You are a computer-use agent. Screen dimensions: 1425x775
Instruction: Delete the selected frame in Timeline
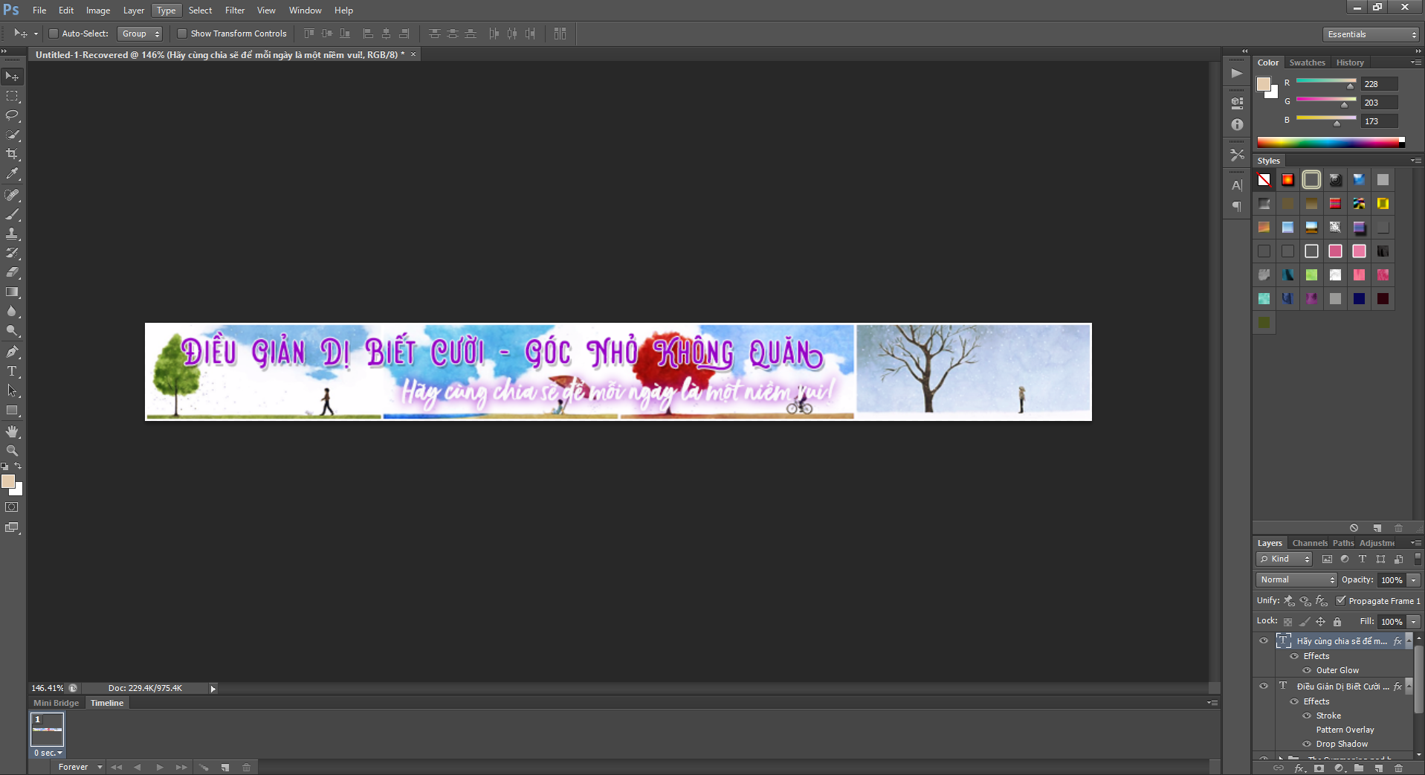point(246,767)
